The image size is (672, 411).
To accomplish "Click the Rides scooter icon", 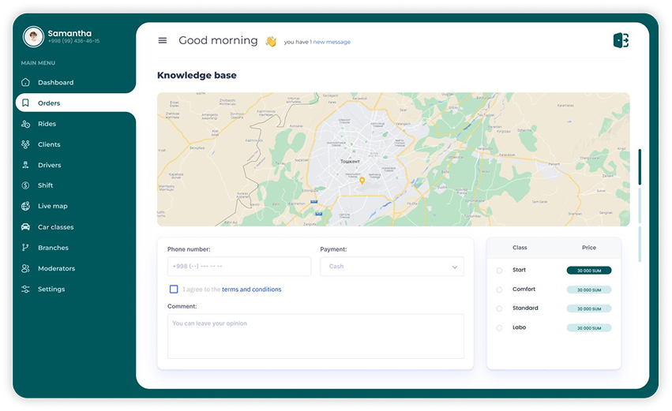I will [26, 124].
